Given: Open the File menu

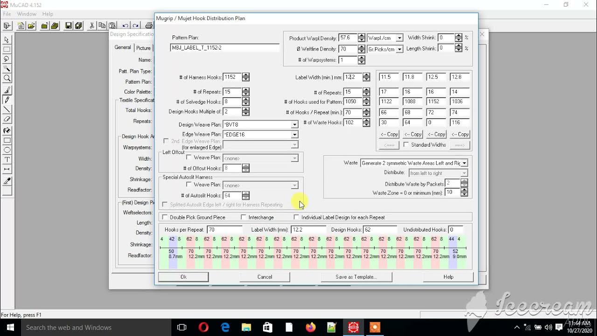Looking at the screenshot, I should 7,14.
